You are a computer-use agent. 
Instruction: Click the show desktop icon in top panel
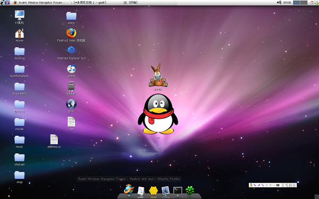[x=7, y=3]
